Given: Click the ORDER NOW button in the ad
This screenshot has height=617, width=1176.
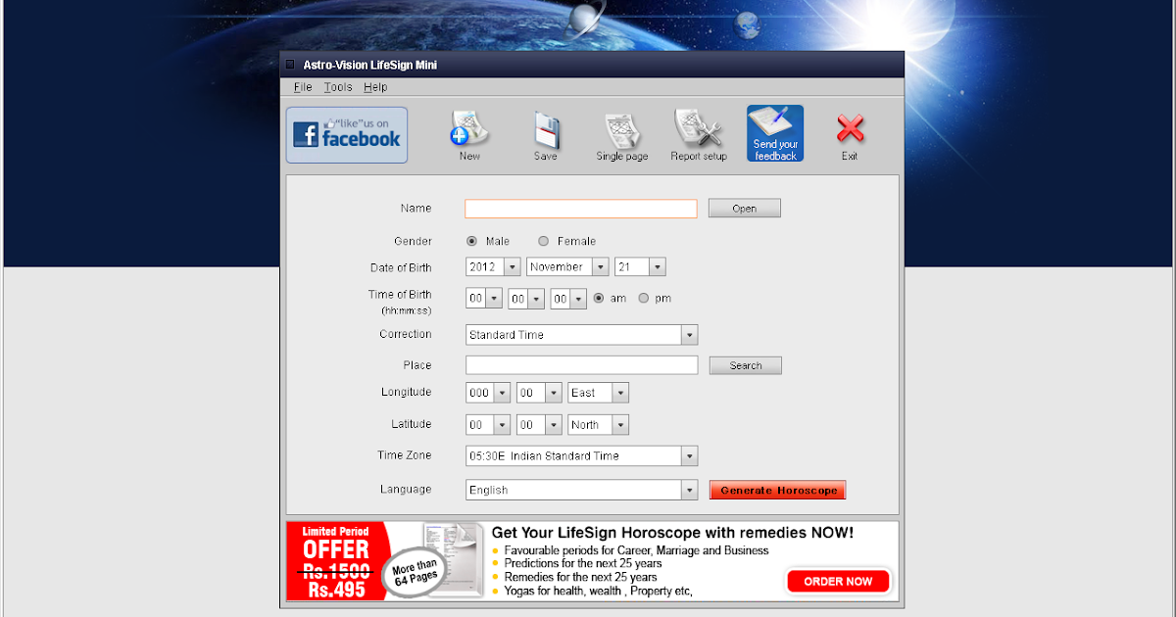Looking at the screenshot, I should pyautogui.click(x=838, y=581).
